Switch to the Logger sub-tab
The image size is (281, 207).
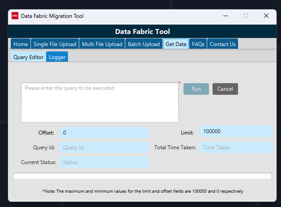[57, 57]
